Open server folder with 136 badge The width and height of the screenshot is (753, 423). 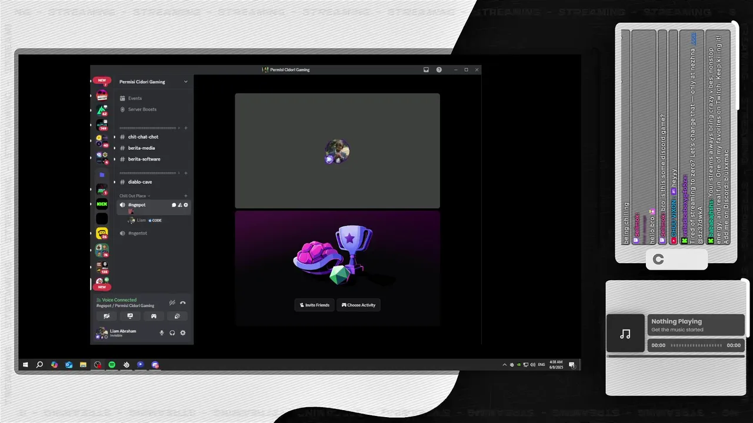[102, 267]
